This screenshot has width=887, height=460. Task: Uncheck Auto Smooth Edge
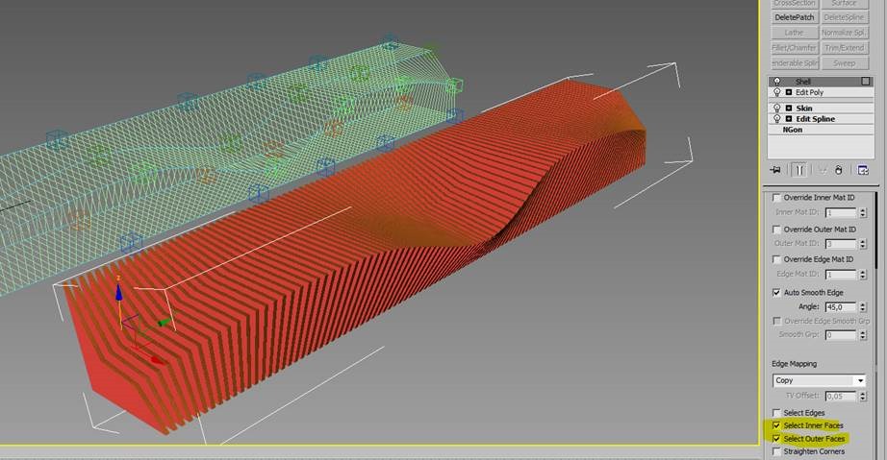click(777, 292)
